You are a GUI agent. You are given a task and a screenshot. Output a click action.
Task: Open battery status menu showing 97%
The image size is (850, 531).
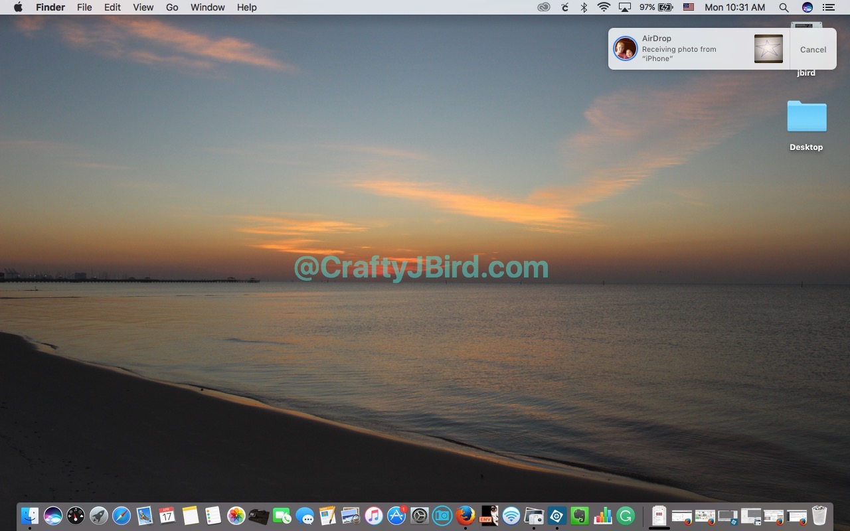click(x=656, y=7)
